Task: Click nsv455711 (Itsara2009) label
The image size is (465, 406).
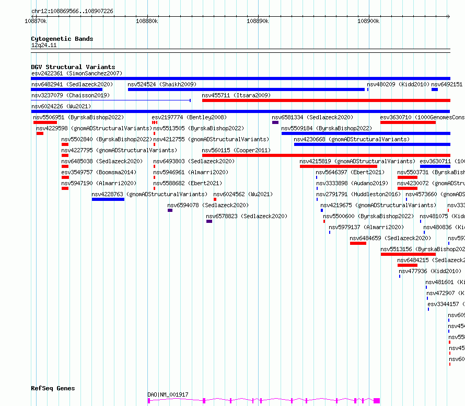Action: coord(236,95)
